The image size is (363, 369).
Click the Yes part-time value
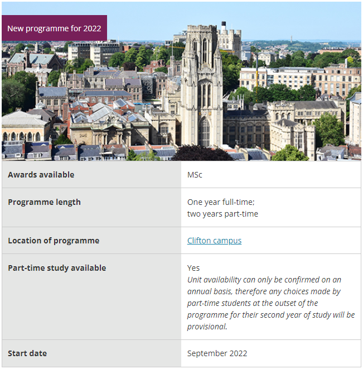coord(193,268)
